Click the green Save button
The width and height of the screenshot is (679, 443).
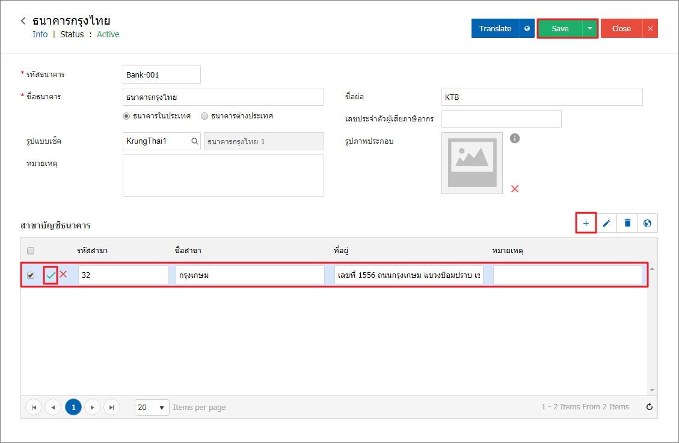(x=560, y=29)
